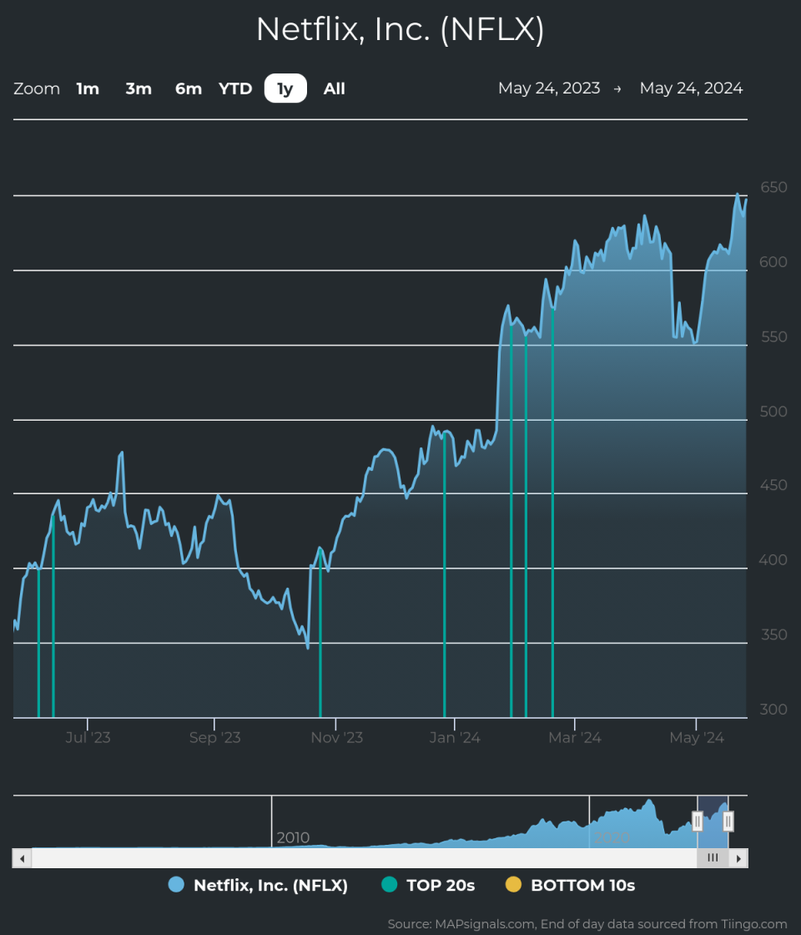Click the 300 price axis label
801x935 pixels.
coord(773,710)
